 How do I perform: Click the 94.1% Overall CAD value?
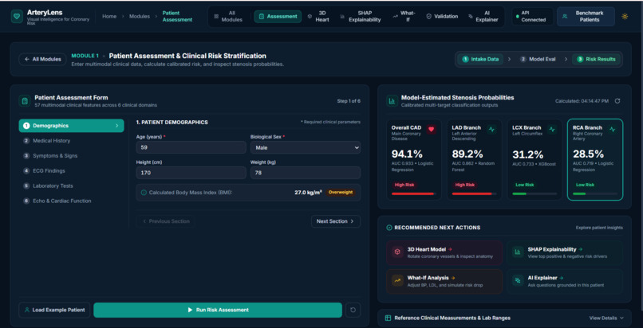pos(407,154)
